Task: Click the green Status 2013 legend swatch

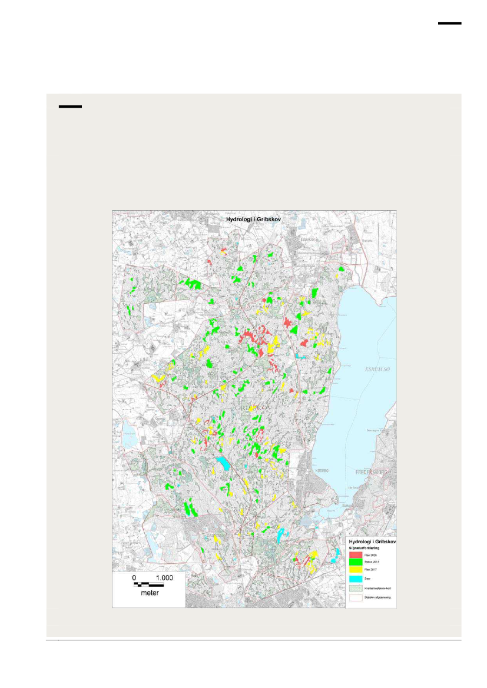Action: pyautogui.click(x=355, y=561)
